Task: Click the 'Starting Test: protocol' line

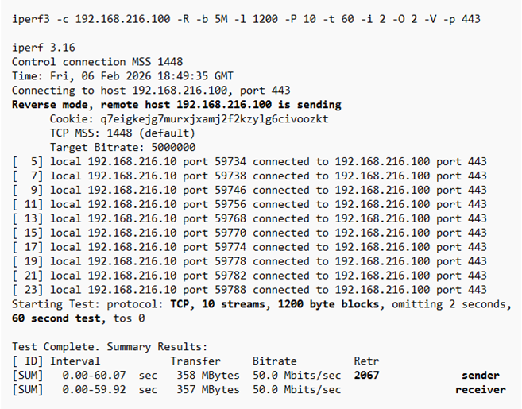Action: click(262, 304)
